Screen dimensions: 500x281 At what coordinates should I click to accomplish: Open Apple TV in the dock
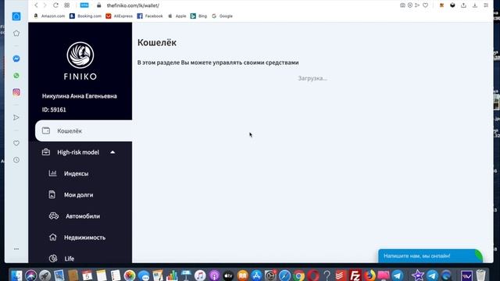pos(228,276)
